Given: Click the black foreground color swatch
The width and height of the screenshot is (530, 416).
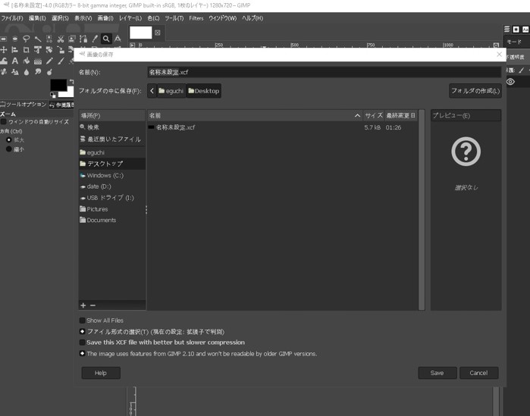Looking at the screenshot, I should click(x=58, y=85).
